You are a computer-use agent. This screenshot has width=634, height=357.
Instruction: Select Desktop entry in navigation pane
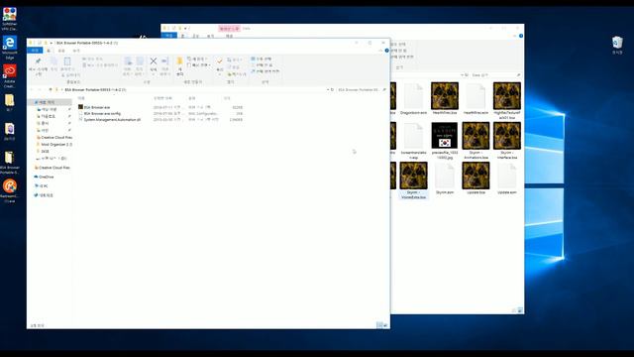pyautogui.click(x=49, y=110)
